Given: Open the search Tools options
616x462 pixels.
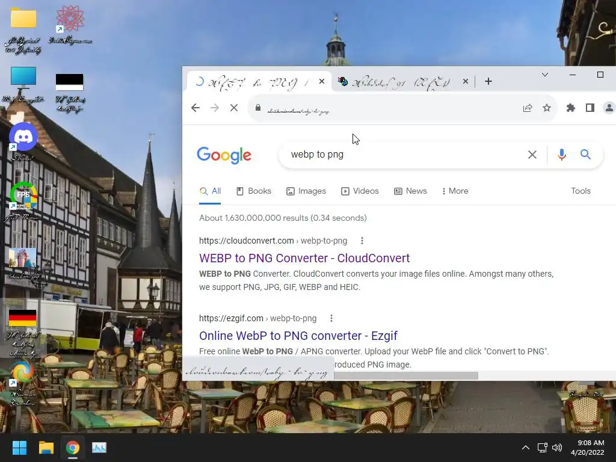Looking at the screenshot, I should point(581,191).
